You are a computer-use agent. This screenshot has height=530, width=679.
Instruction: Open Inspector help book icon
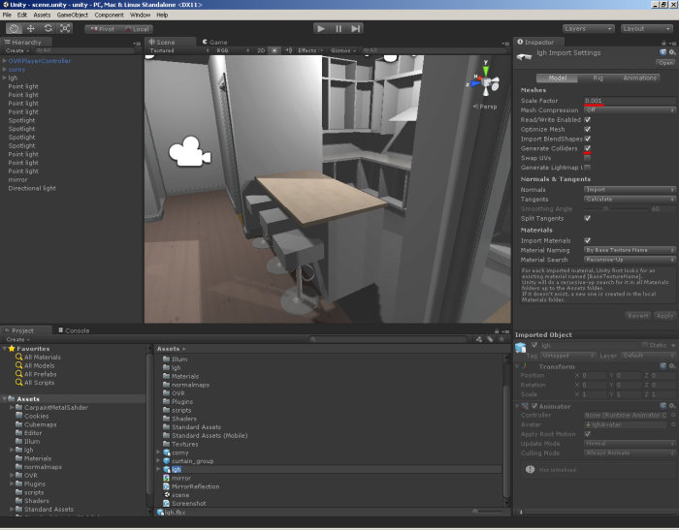(x=663, y=52)
